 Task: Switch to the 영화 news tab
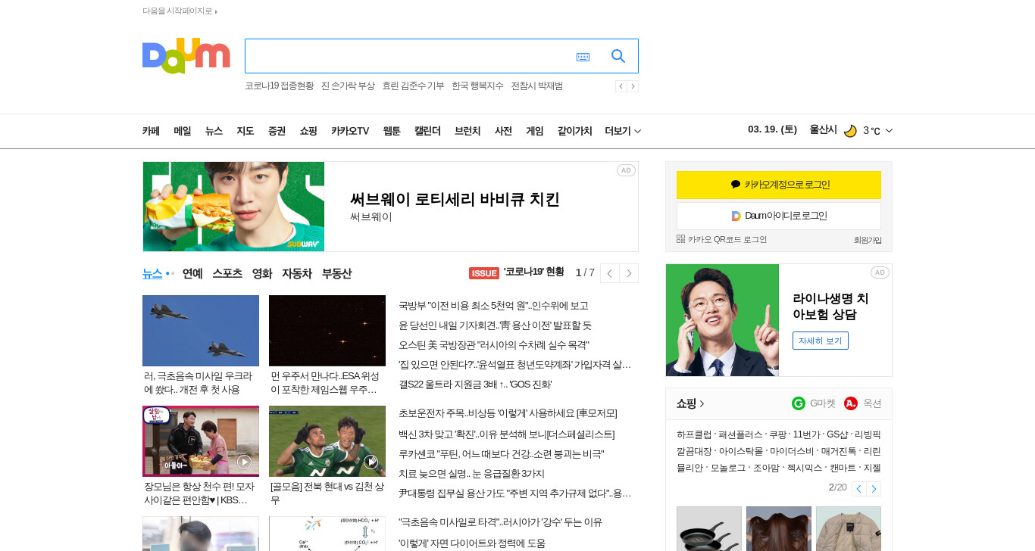pyautogui.click(x=262, y=273)
